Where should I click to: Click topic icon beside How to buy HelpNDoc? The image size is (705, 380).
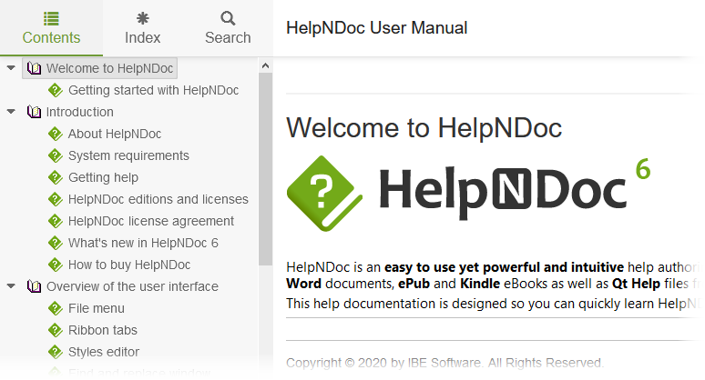coord(56,265)
